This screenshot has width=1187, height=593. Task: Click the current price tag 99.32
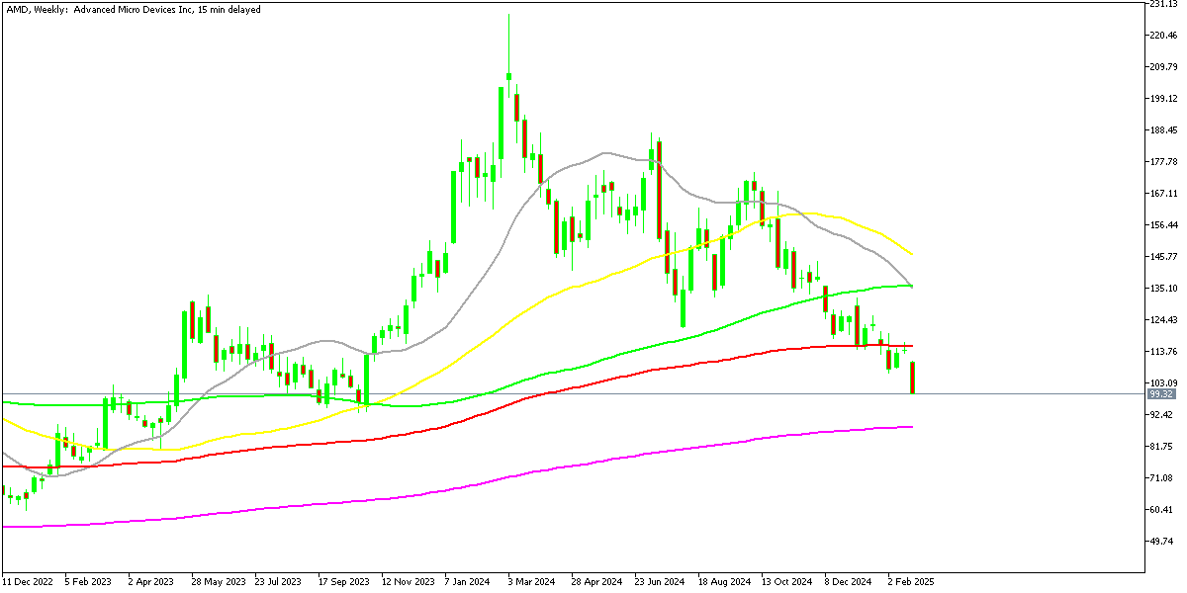[x=1161, y=393]
